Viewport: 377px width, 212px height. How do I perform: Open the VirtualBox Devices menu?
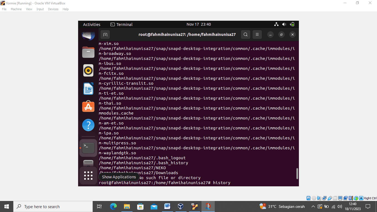point(53,9)
